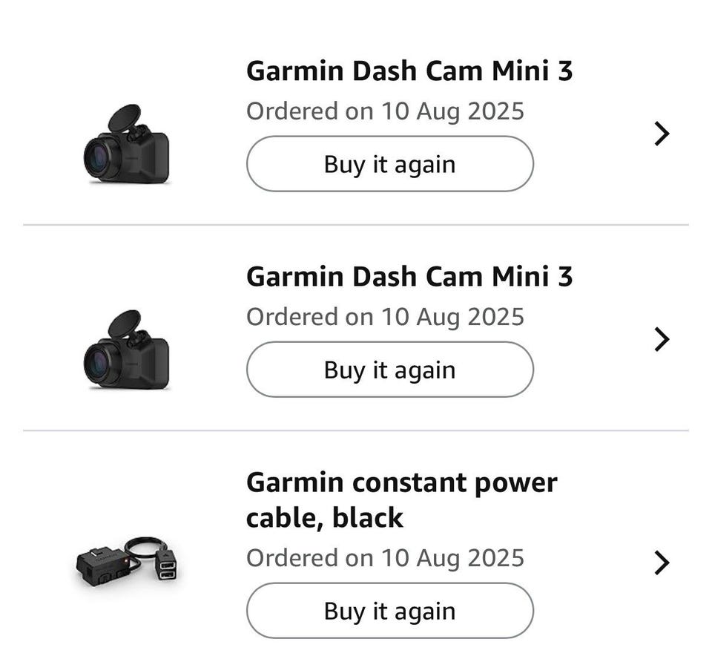Open the first Garmin Dash Cam Mini 3 thumbnail
The width and height of the screenshot is (712, 662).
click(126, 145)
